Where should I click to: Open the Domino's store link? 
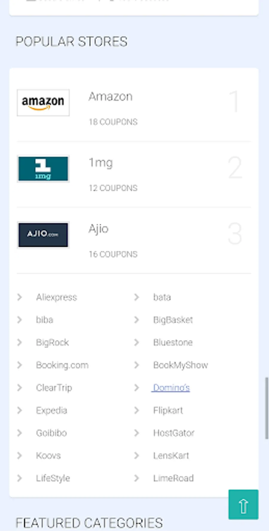[171, 388]
